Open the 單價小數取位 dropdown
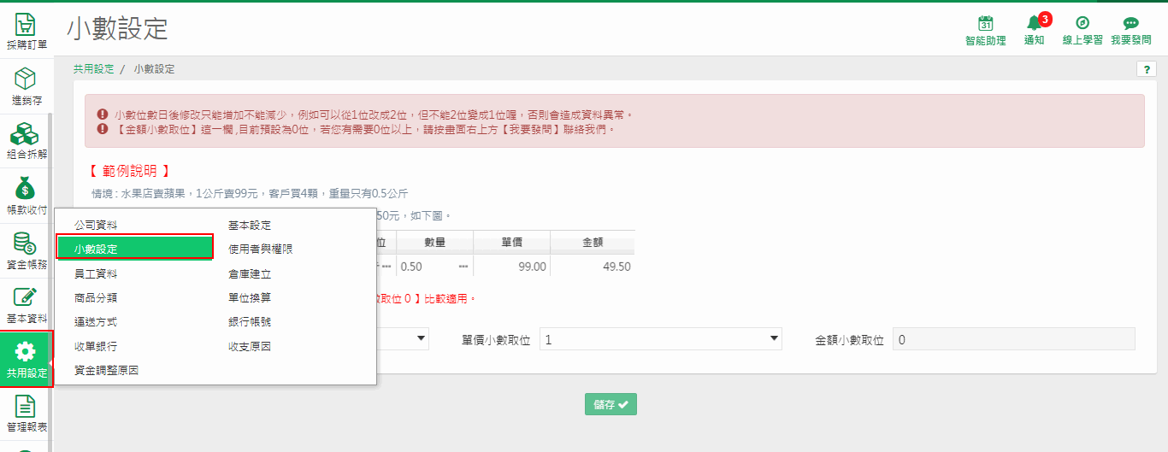The width and height of the screenshot is (1168, 452). 661,339
